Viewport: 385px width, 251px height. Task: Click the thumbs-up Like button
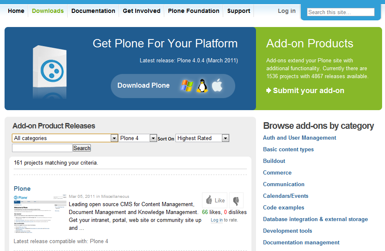point(214,200)
